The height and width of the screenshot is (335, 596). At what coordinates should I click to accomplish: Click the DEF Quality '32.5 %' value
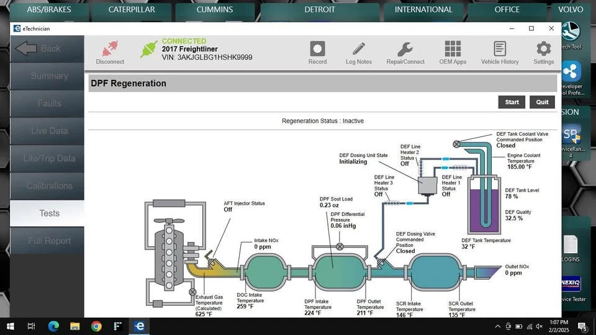(x=514, y=218)
